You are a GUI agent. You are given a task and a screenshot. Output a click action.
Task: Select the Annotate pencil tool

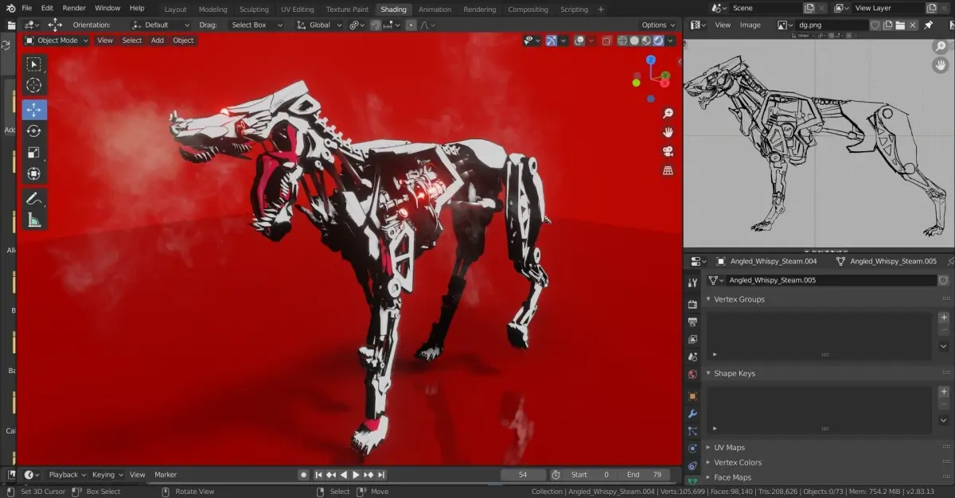tap(34, 199)
